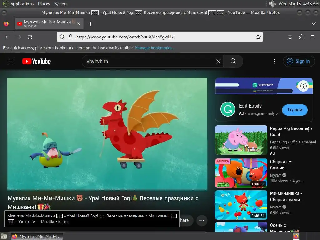320x240 pixels.
Task: Show site security lock information
Action: [71, 37]
